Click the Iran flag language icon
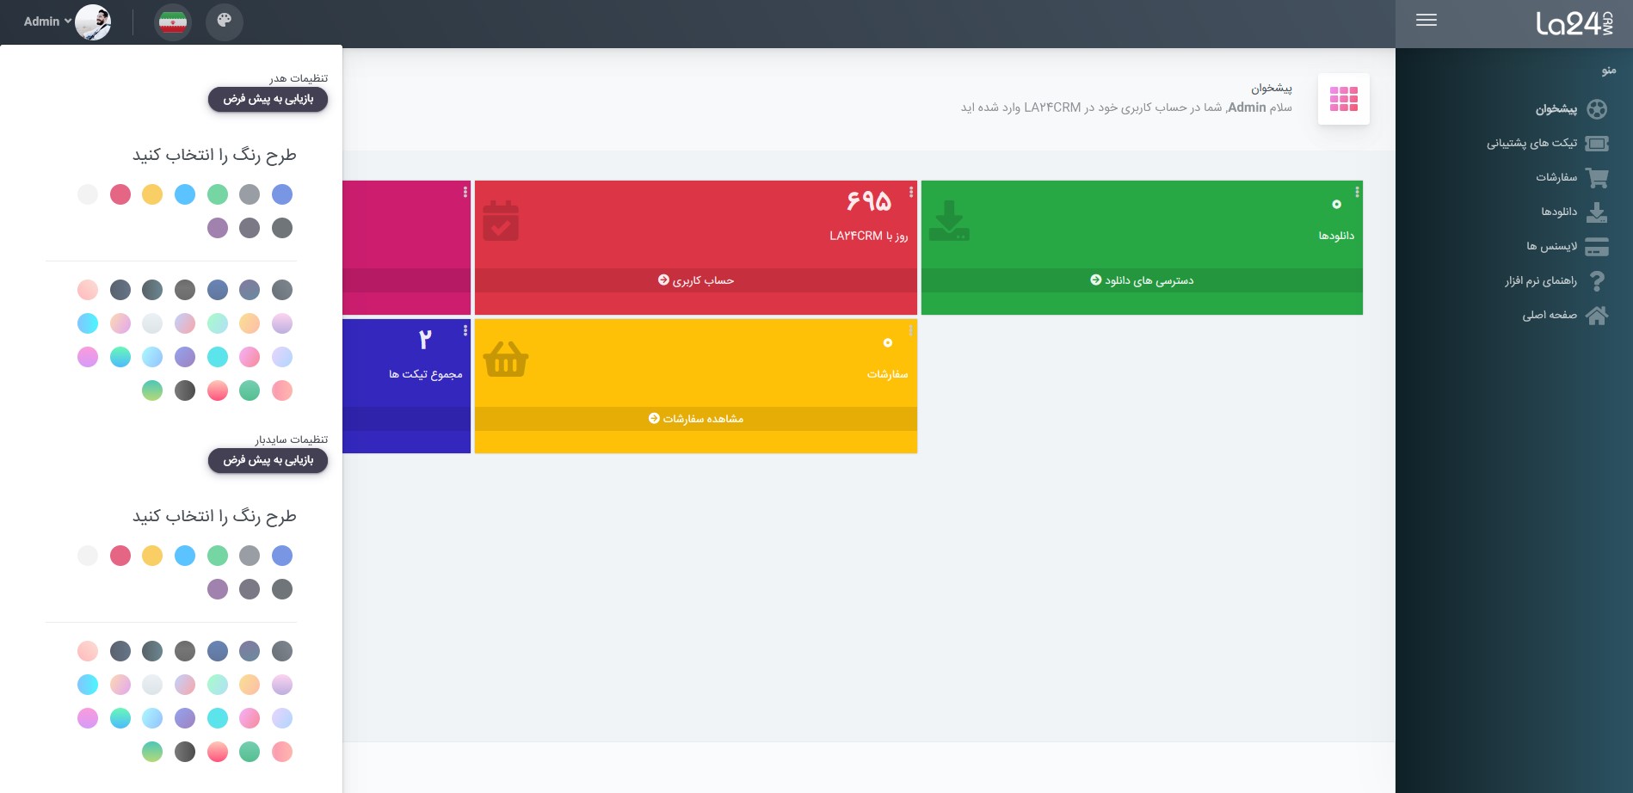 [x=173, y=22]
